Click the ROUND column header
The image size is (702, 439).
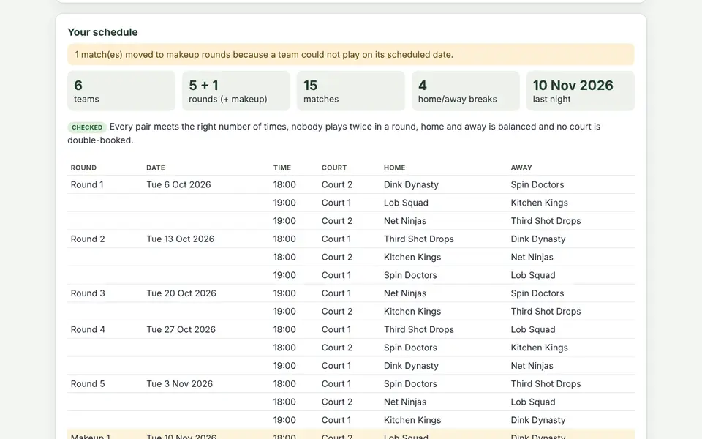click(x=83, y=168)
